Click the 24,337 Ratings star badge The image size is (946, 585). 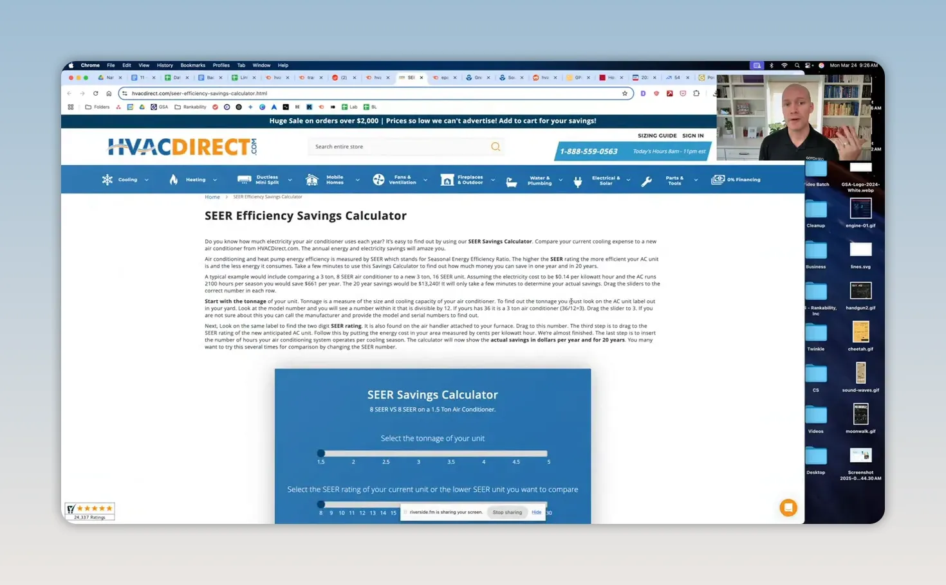[89, 511]
